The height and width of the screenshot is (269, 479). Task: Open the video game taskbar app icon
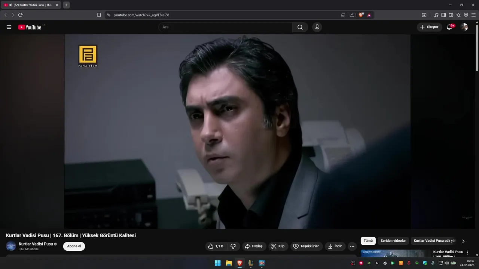[x=262, y=263]
